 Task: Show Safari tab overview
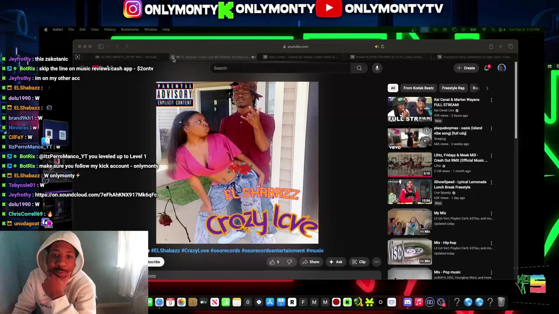511,46
